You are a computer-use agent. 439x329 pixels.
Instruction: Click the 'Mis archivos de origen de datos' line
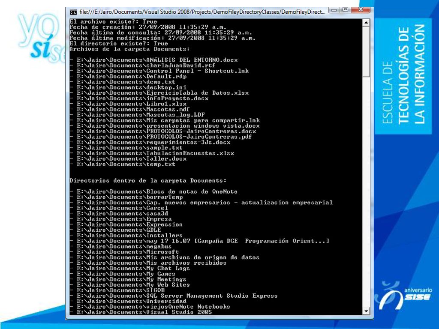pyautogui.click(x=165, y=257)
